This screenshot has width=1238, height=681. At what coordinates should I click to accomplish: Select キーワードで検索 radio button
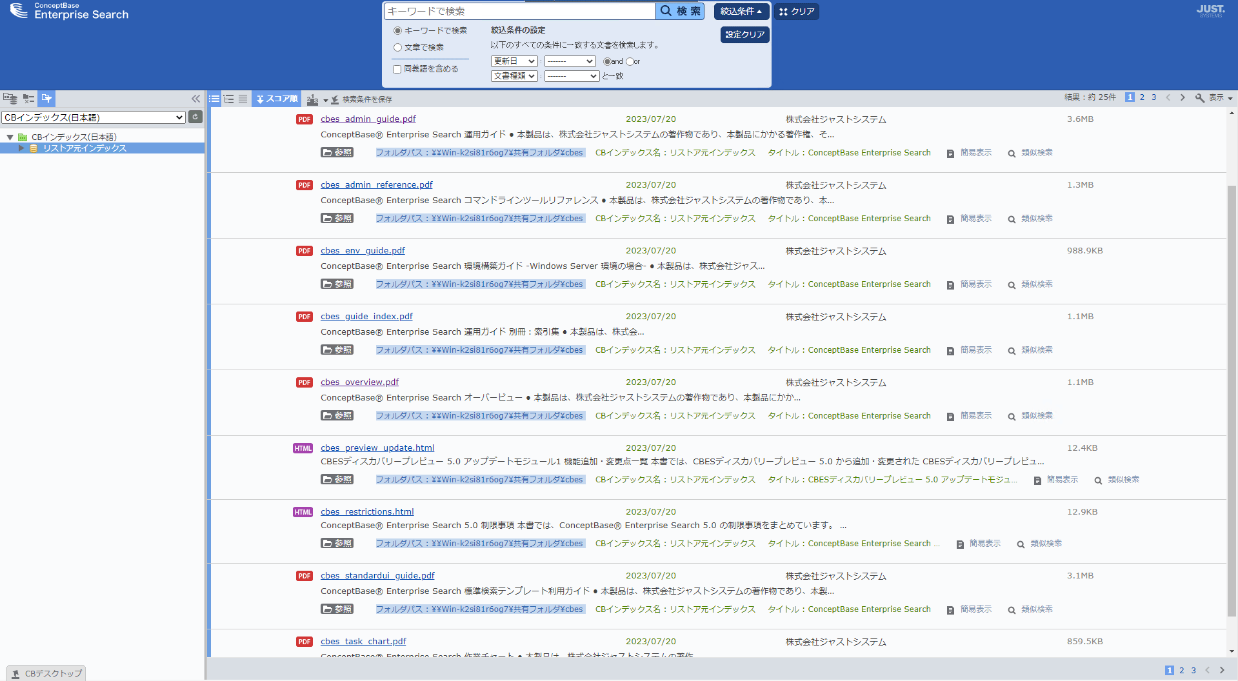coord(397,31)
